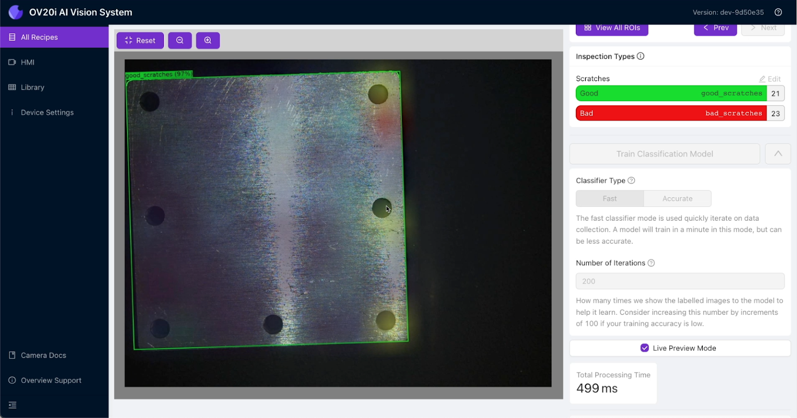Click the OV20i purple logo icon
The height and width of the screenshot is (418, 797).
pos(16,12)
